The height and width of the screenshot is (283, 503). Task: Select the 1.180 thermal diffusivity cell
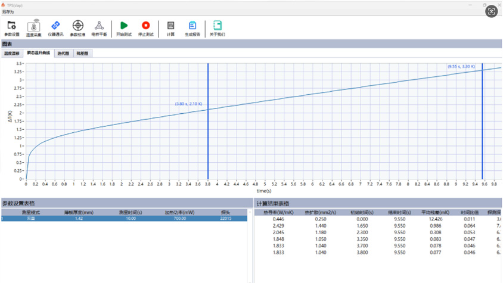coord(321,232)
